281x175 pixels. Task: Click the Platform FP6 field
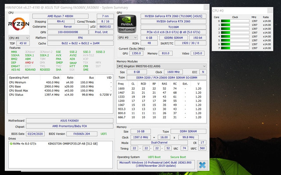[x=80, y=38]
